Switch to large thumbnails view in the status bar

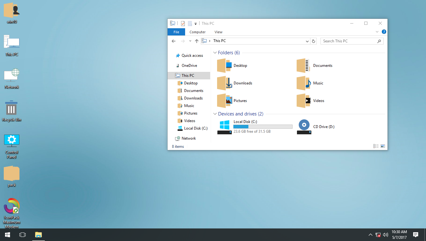[382, 146]
